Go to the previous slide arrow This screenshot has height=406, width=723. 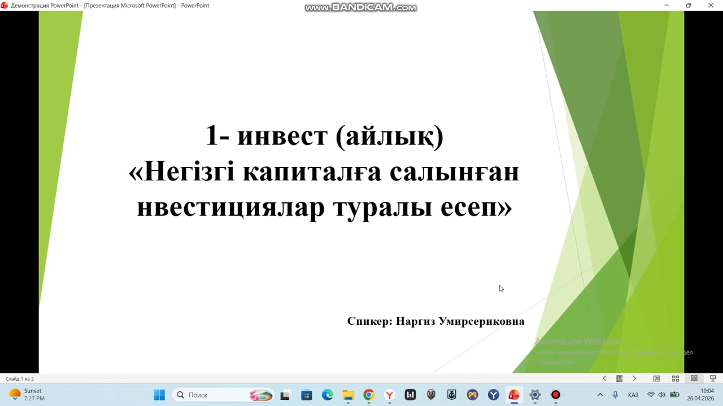[x=604, y=378]
